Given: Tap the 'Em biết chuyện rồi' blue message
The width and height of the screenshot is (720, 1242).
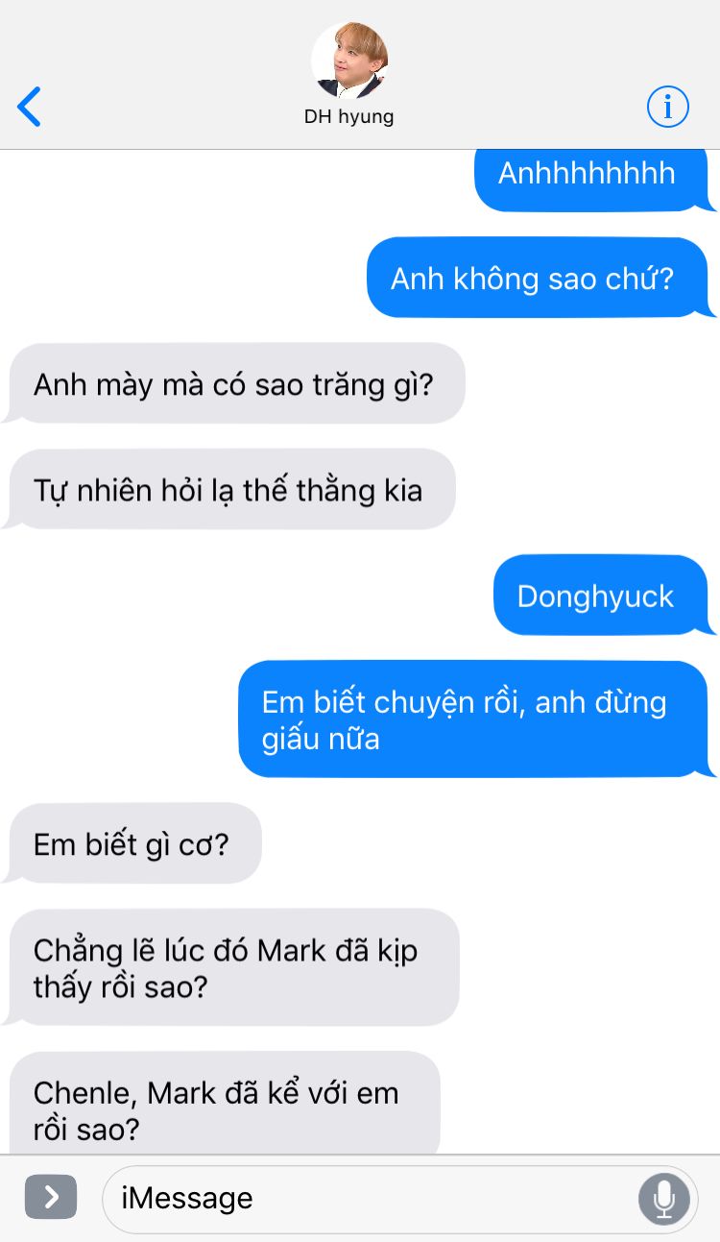Looking at the screenshot, I should coord(477,719).
